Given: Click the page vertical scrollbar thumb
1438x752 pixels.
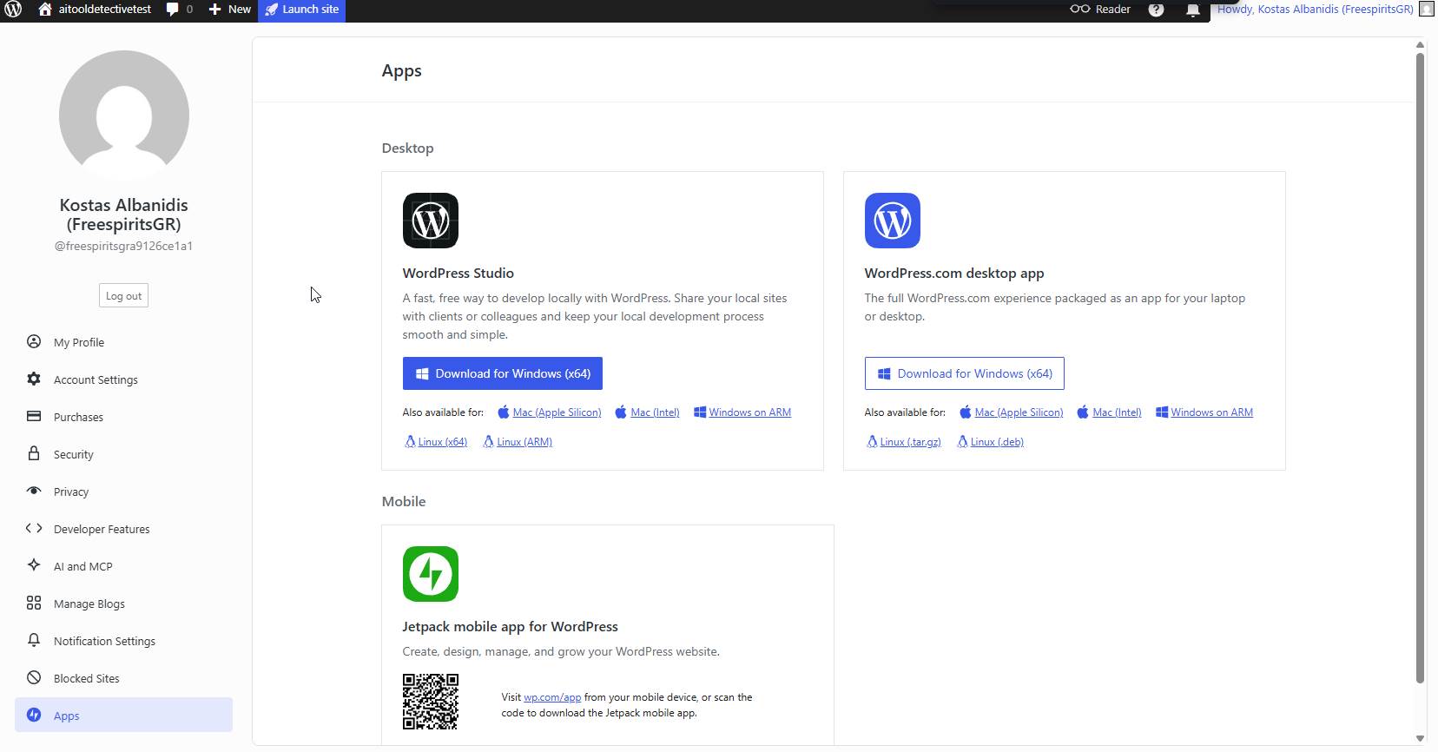Looking at the screenshot, I should (1420, 368).
